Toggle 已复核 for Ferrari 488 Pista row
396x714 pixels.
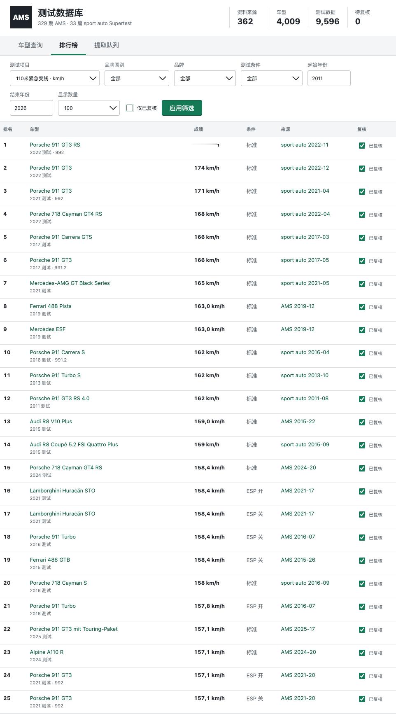tap(362, 307)
